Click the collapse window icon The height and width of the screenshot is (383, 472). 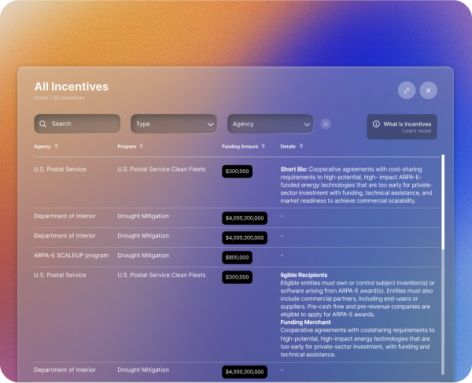click(x=406, y=90)
